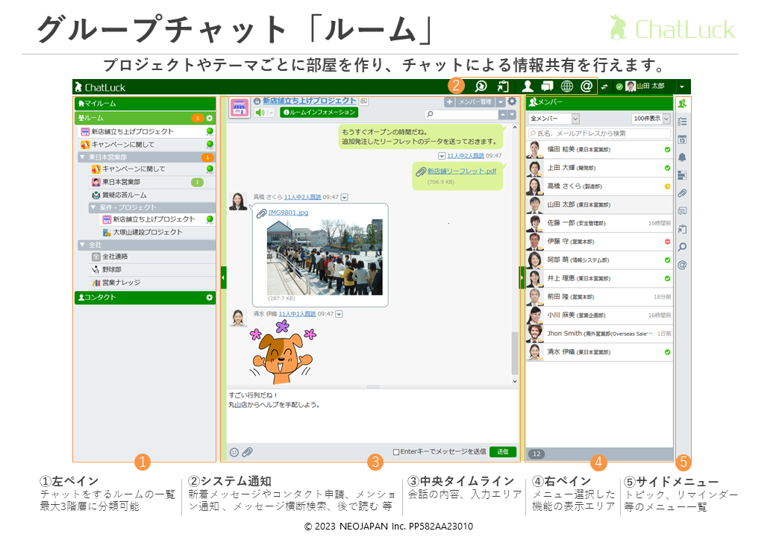Click the bell notification icon in side menu
The width and height of the screenshot is (776, 537).
682,157
